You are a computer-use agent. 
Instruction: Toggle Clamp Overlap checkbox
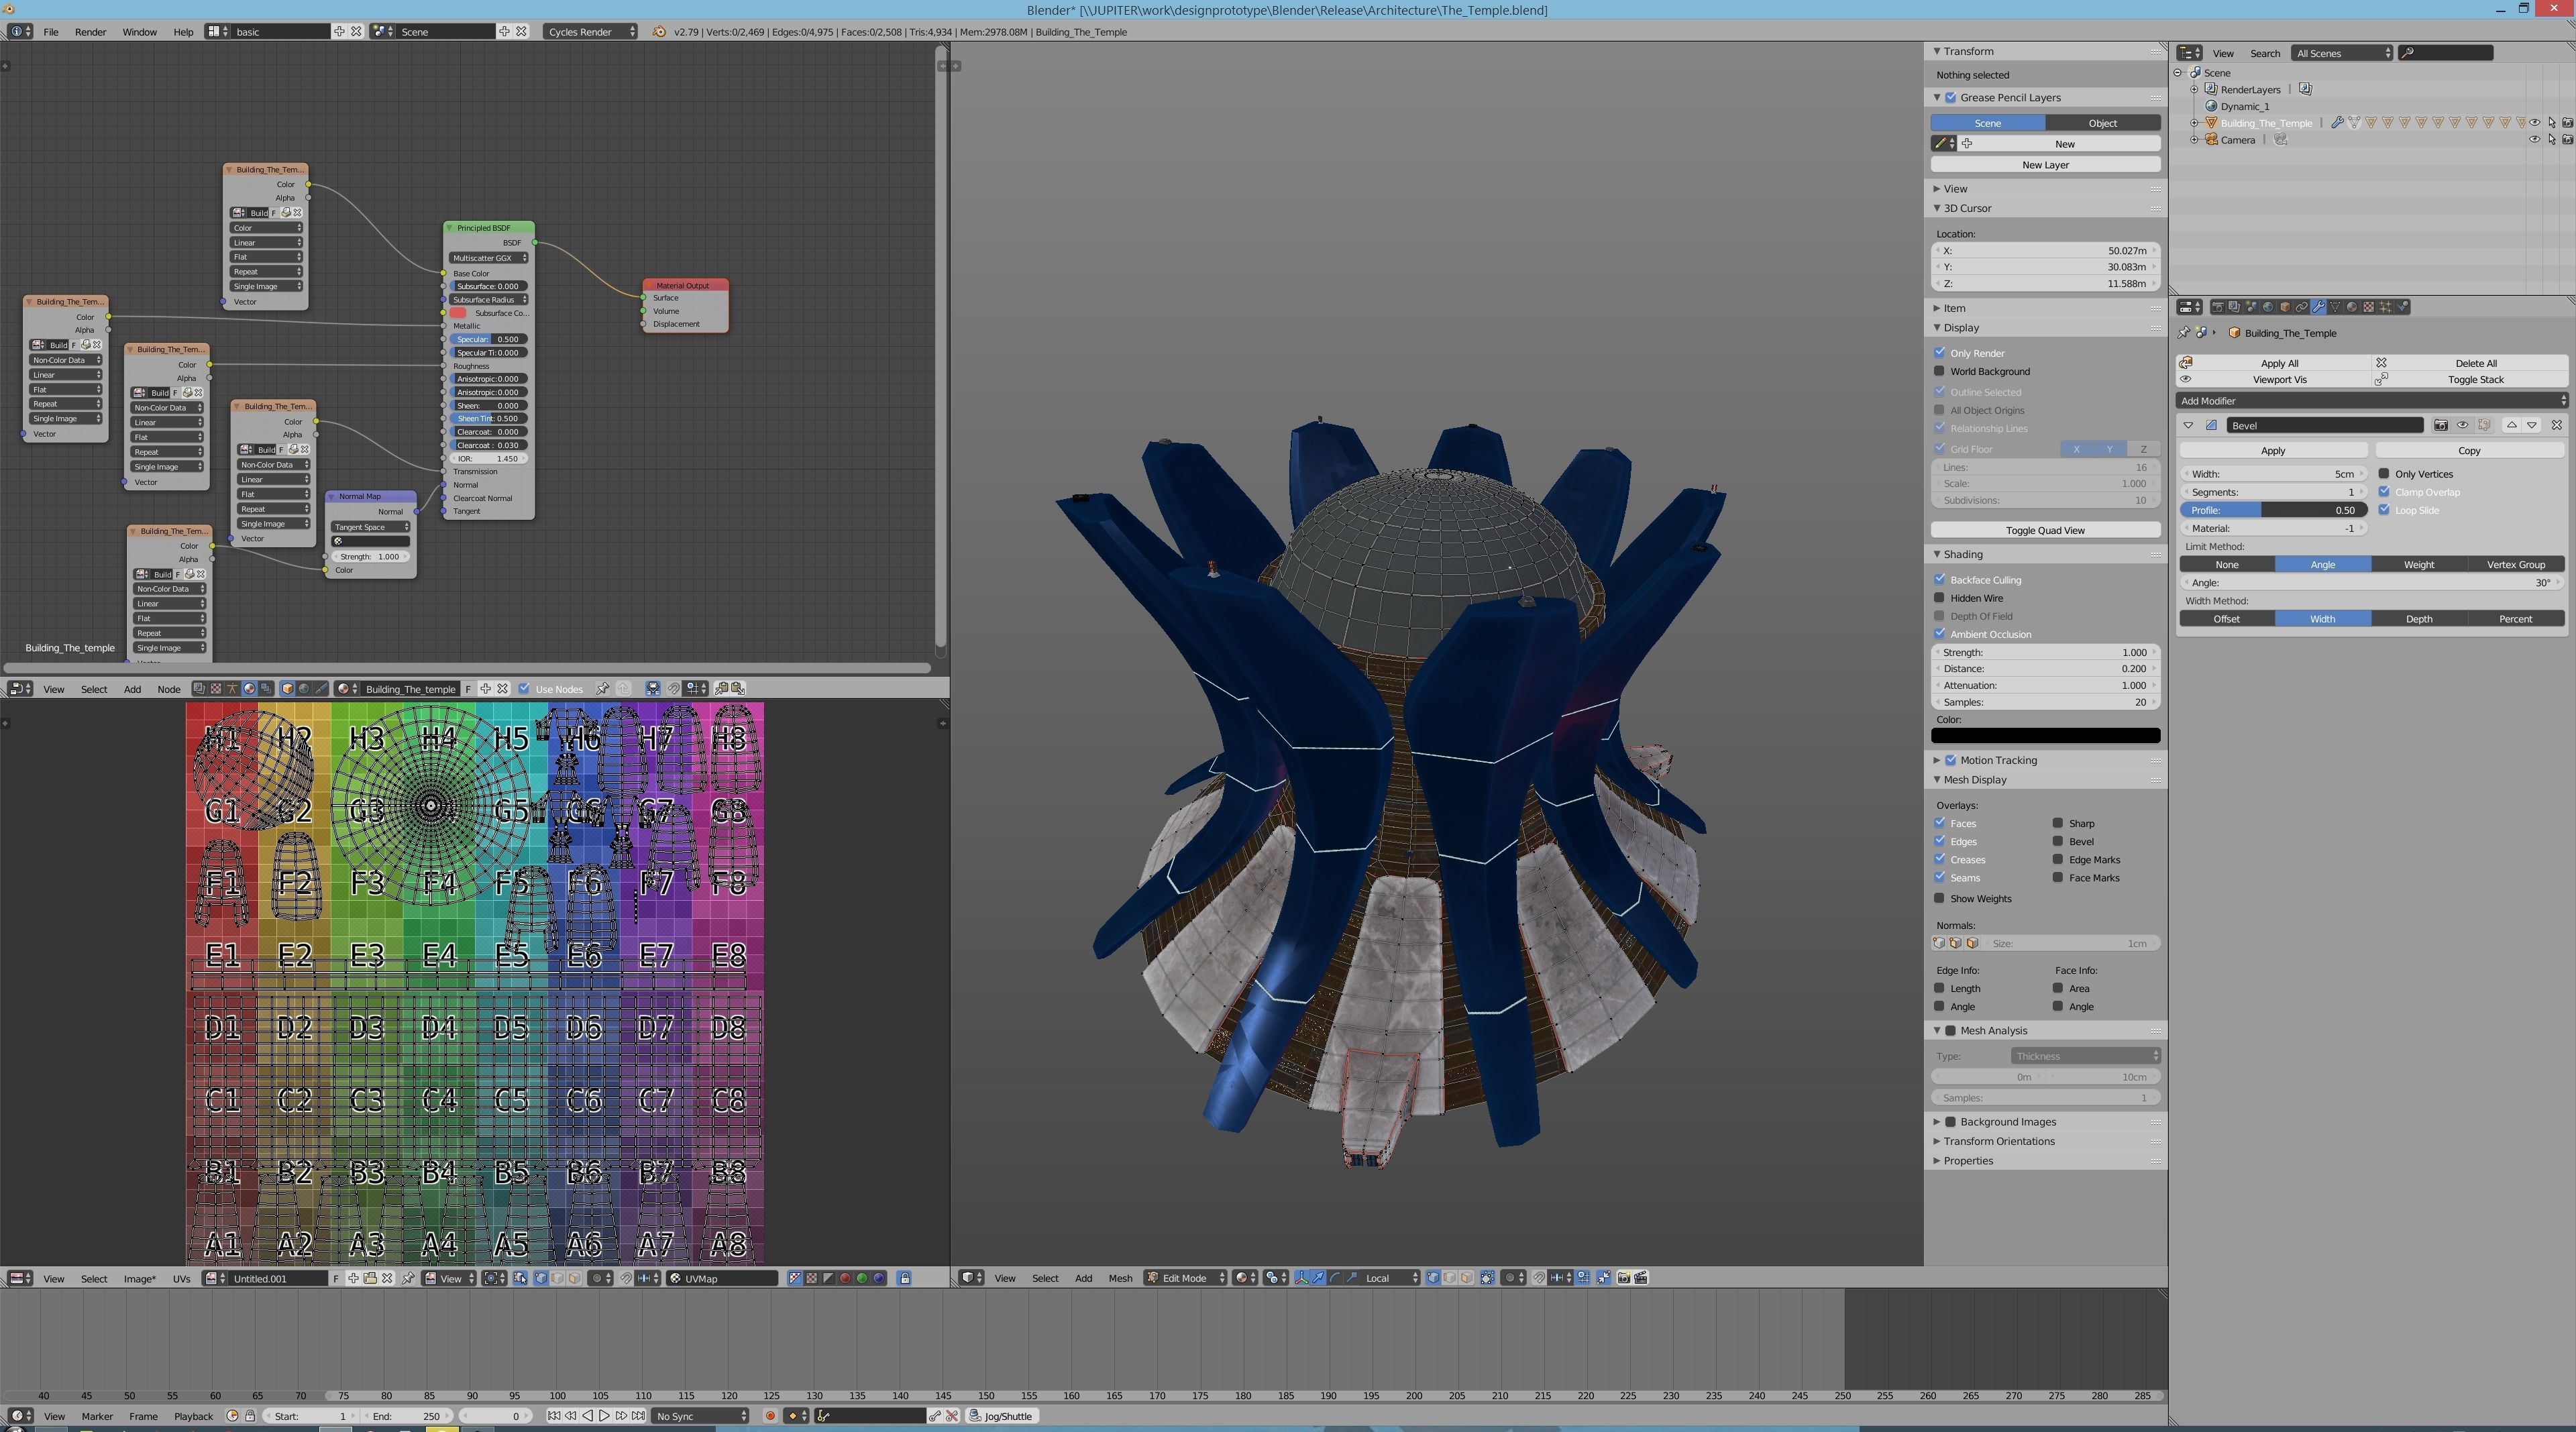coord(2384,491)
